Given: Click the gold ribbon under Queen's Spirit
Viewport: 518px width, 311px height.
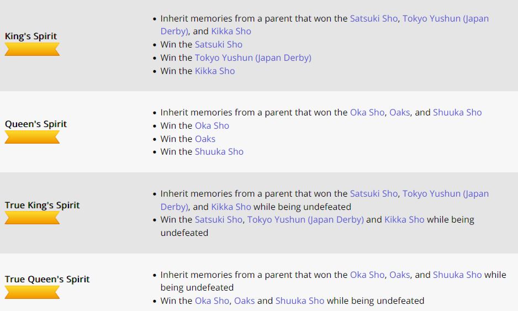Looking at the screenshot, I should (32, 137).
